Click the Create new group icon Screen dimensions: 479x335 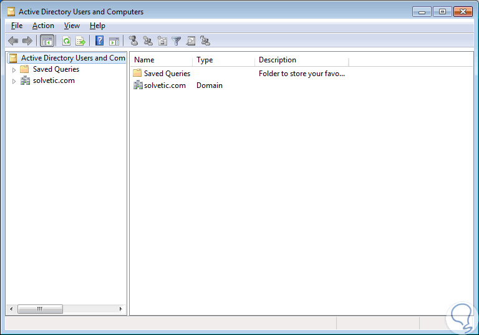[x=148, y=41]
